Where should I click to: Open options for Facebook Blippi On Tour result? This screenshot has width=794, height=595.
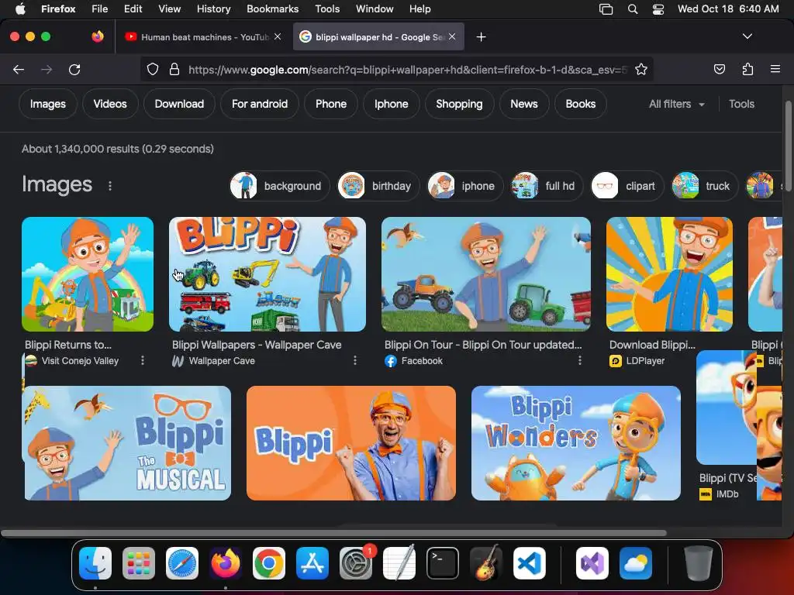(580, 360)
